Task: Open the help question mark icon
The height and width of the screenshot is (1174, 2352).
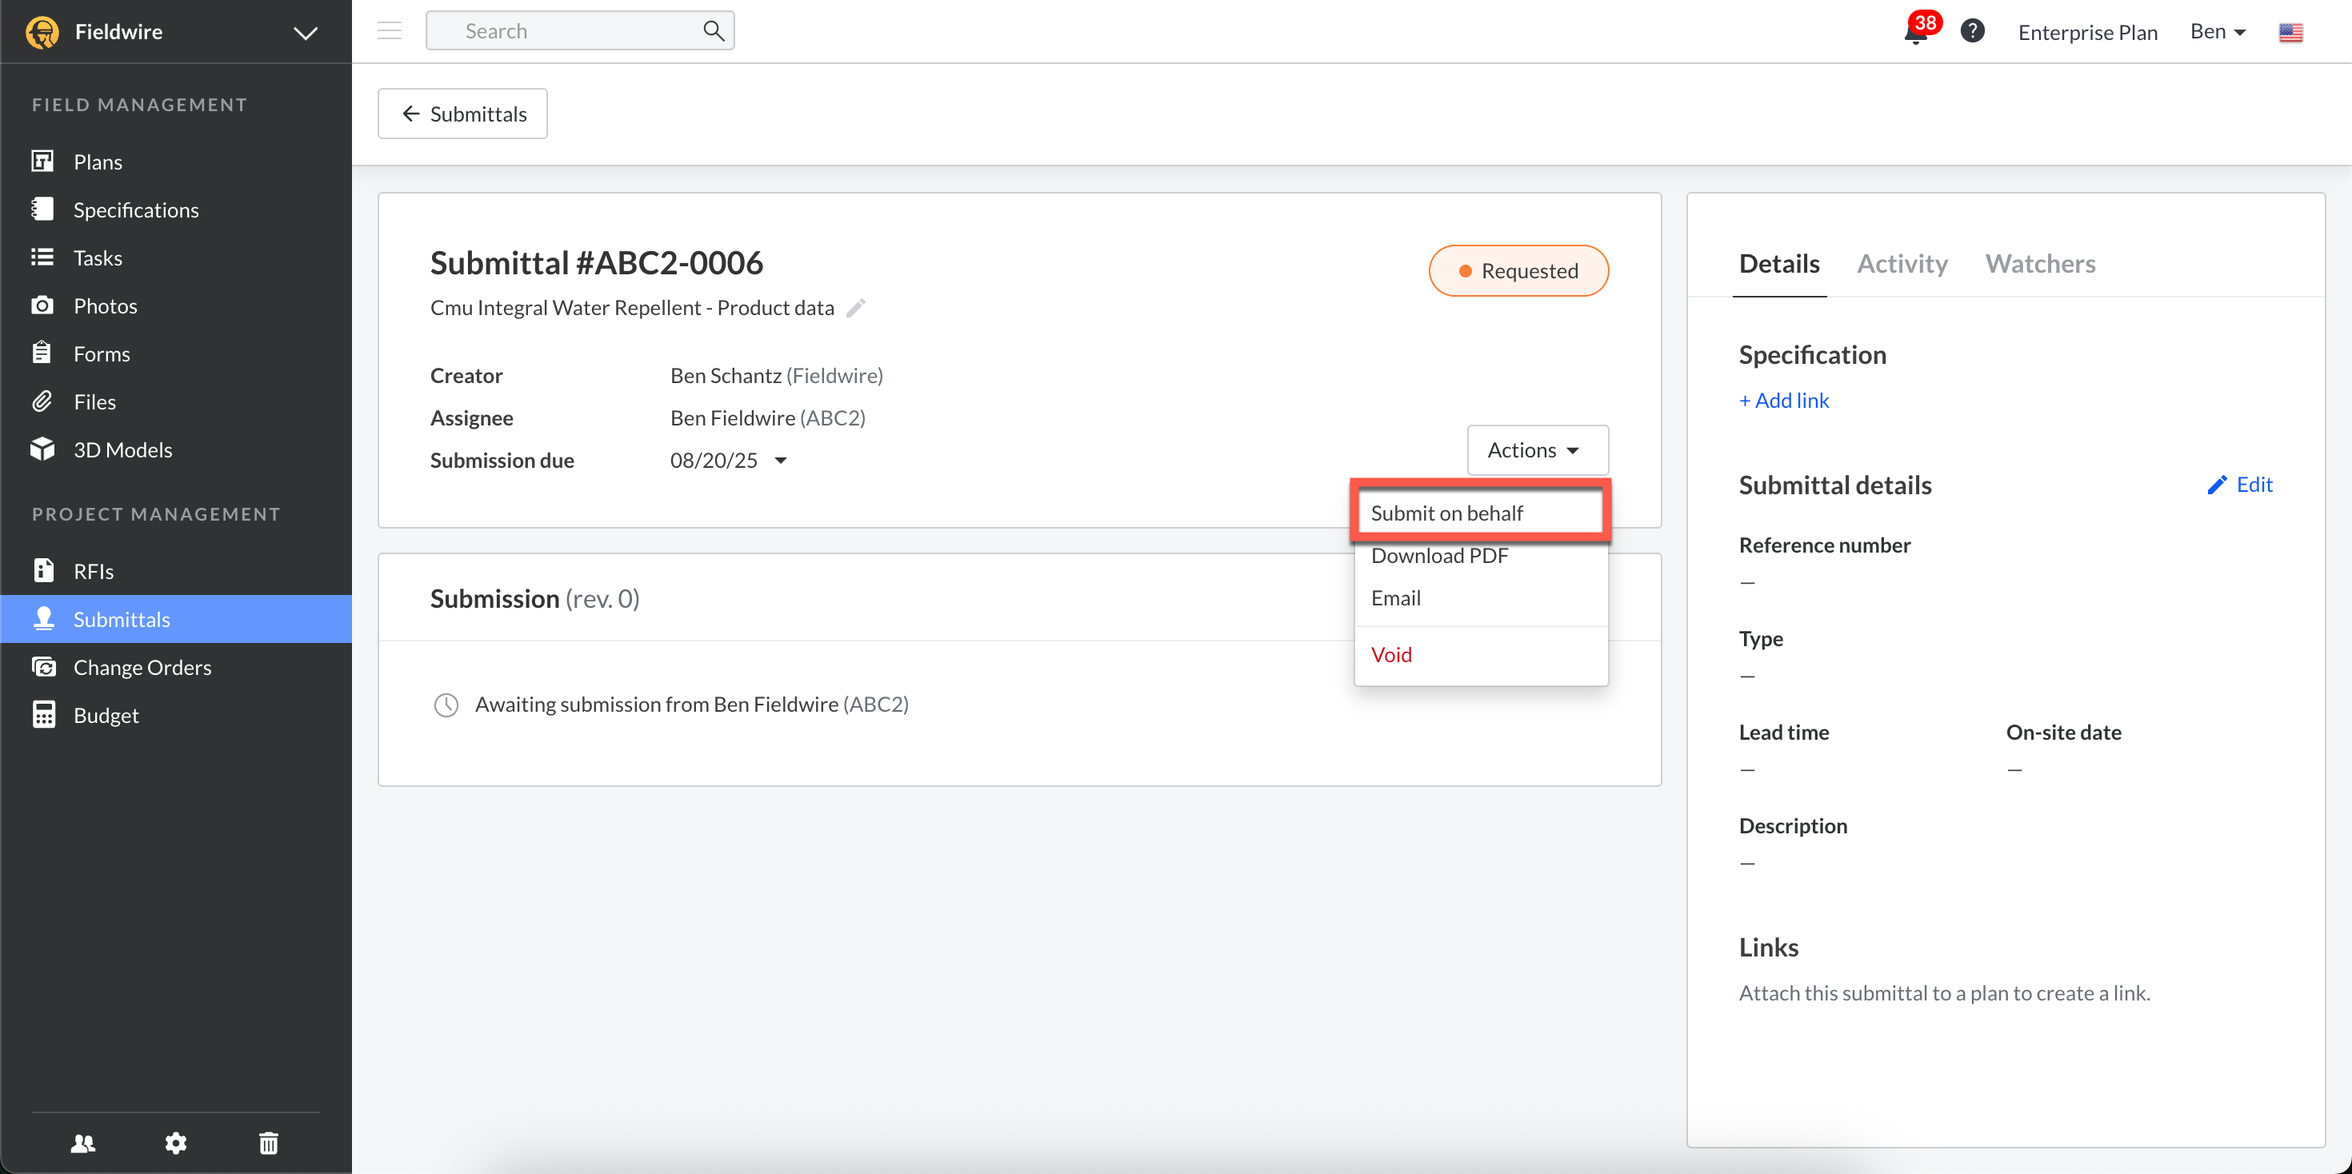Action: pos(1972,31)
